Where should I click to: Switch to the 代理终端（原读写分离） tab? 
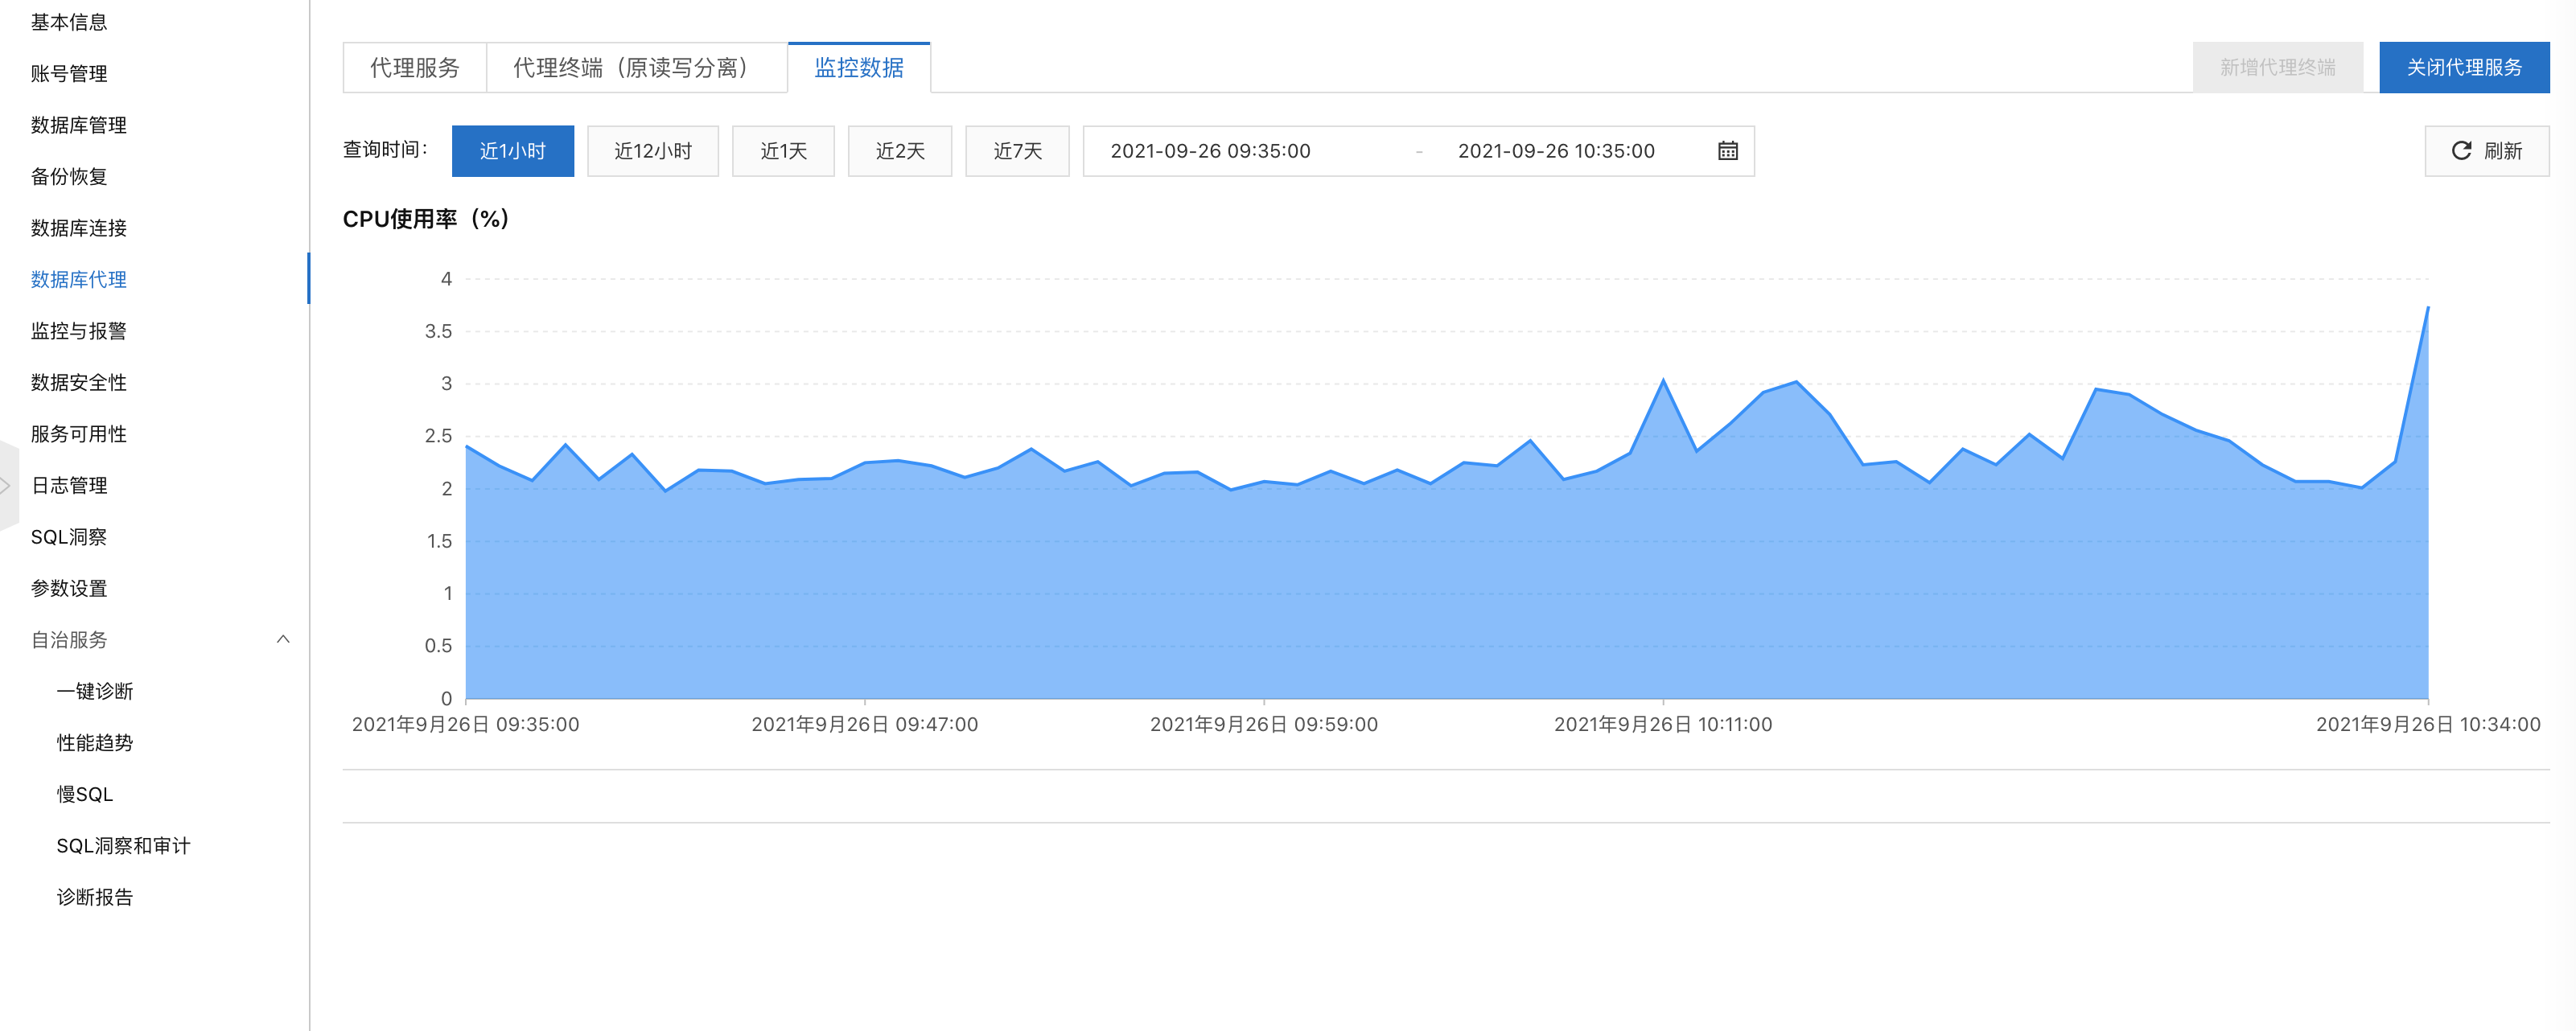coord(637,68)
